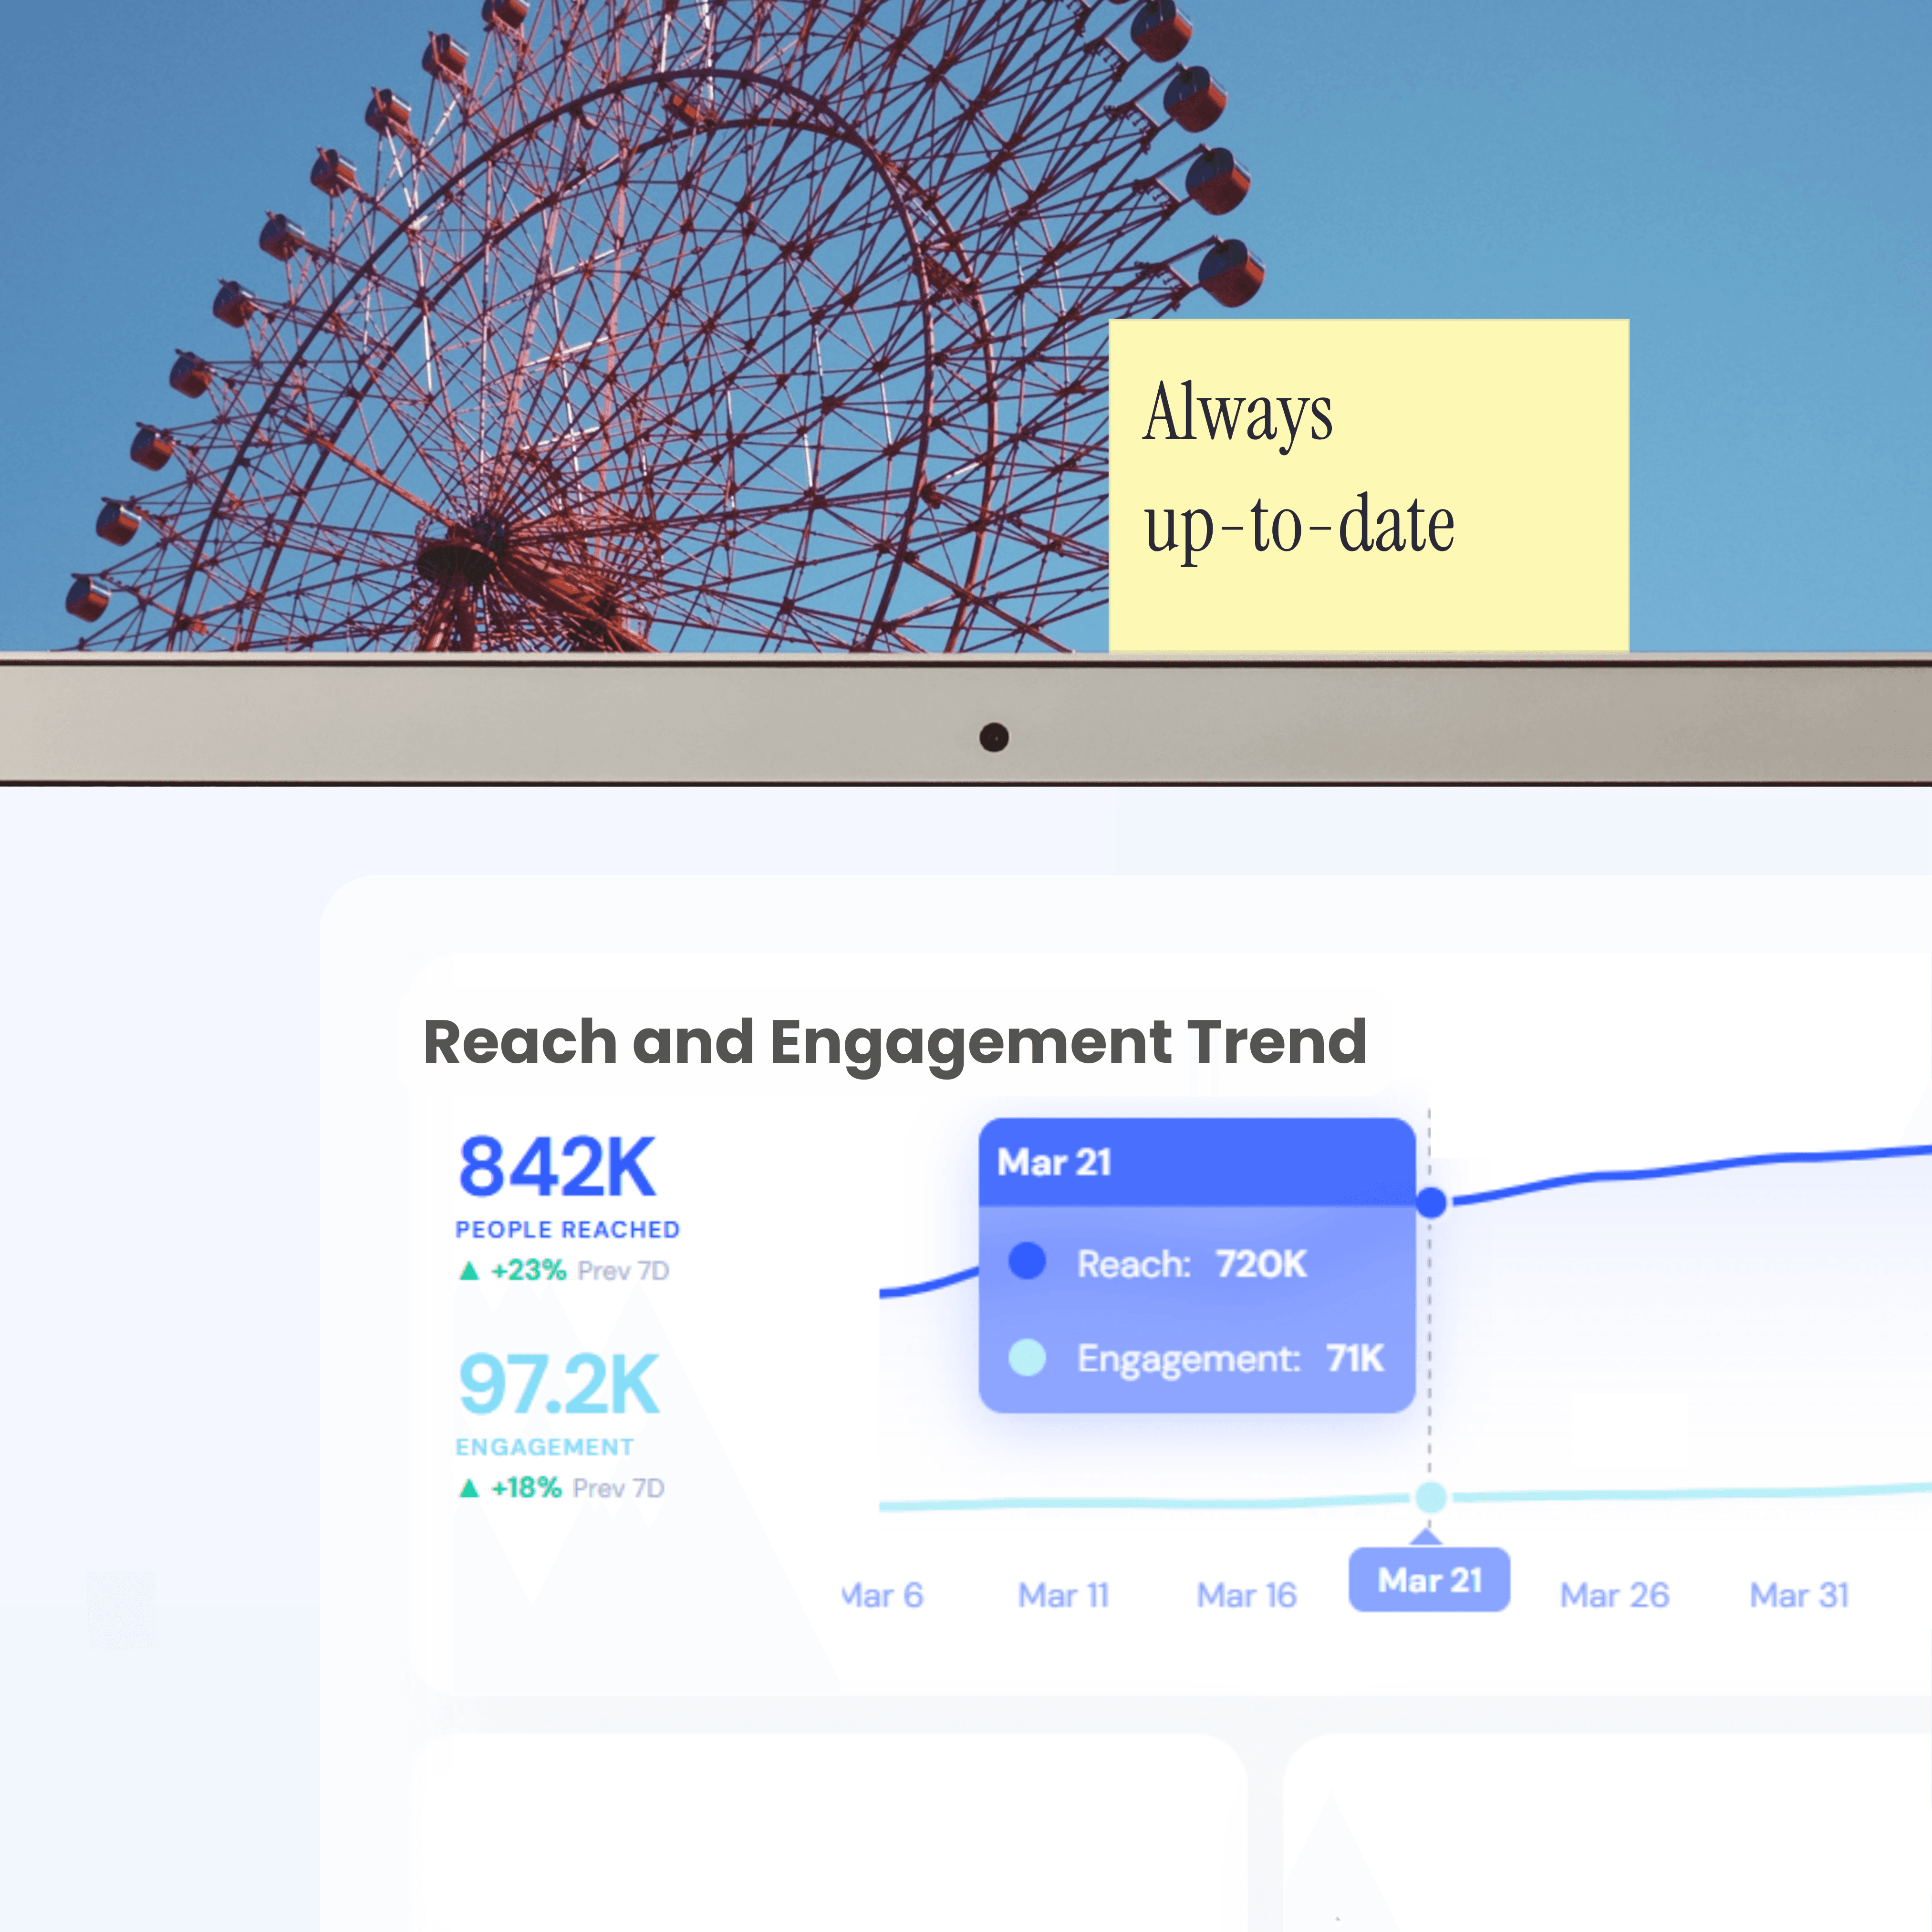Select the highlighted Mar 21 axis label
The image size is (1932, 1932).
click(x=1429, y=1580)
